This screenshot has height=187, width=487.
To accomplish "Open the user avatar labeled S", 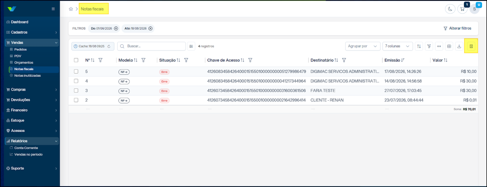I will click(475, 9).
